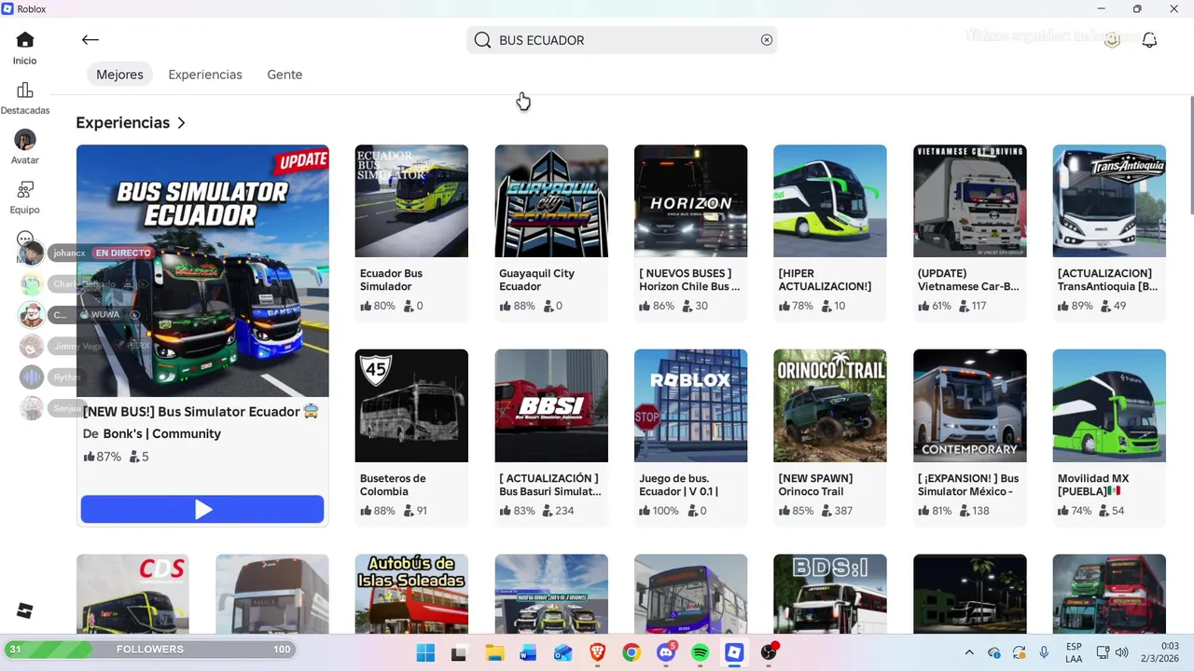Open TransAntioquia game thumbnail
Image resolution: width=1194 pixels, height=671 pixels.
click(x=1109, y=200)
